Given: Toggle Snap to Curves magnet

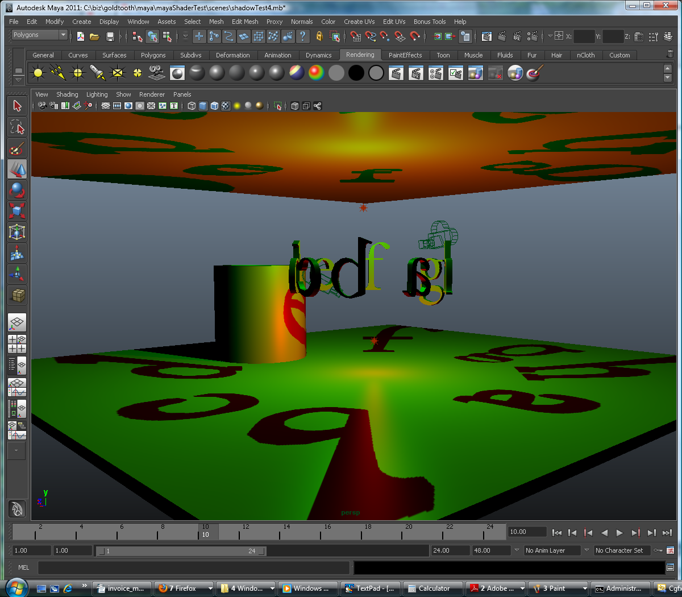Looking at the screenshot, I should point(371,36).
